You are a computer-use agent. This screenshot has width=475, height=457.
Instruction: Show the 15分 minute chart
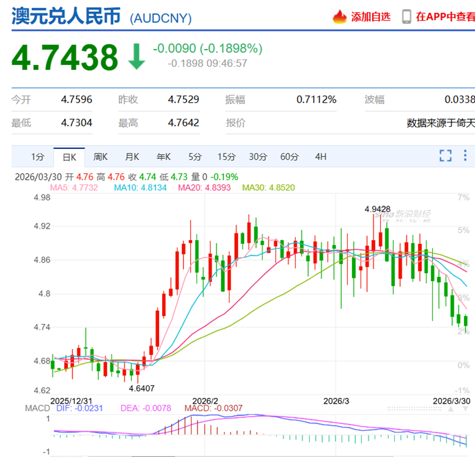(226, 157)
